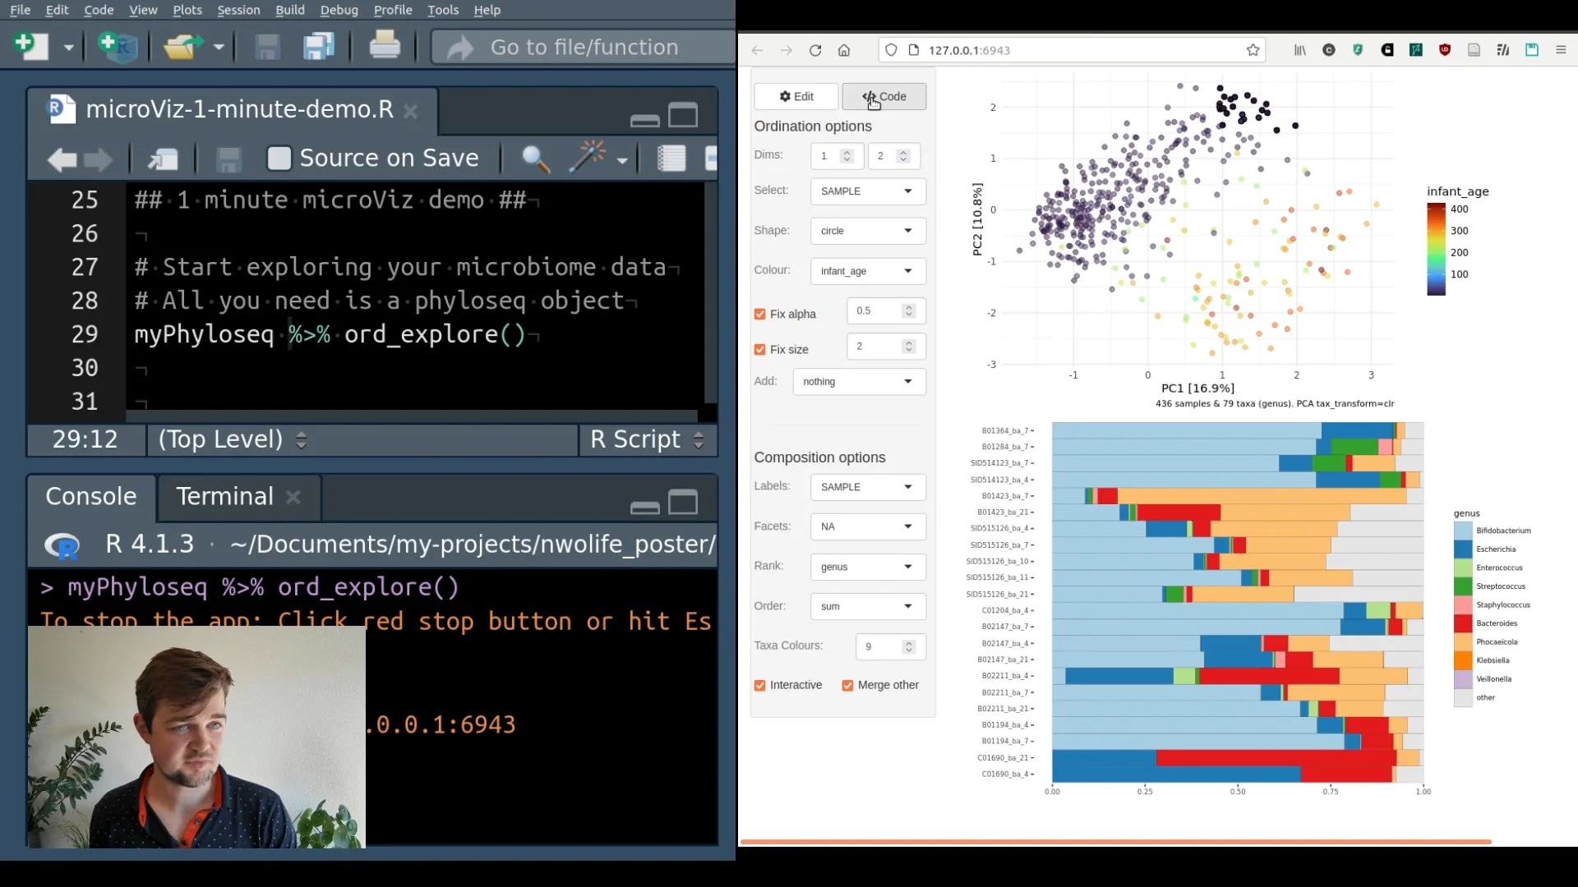This screenshot has width=1578, height=887.
Task: Open the Colour infant_age dropdown
Action: tap(867, 271)
